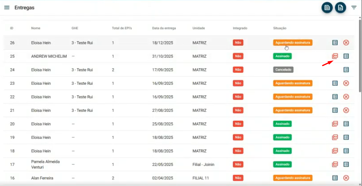Open PDF for delivery ID 20

pos(335,124)
